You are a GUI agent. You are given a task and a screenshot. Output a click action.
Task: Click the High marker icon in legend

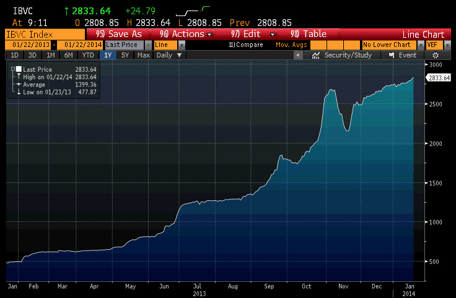[19, 77]
